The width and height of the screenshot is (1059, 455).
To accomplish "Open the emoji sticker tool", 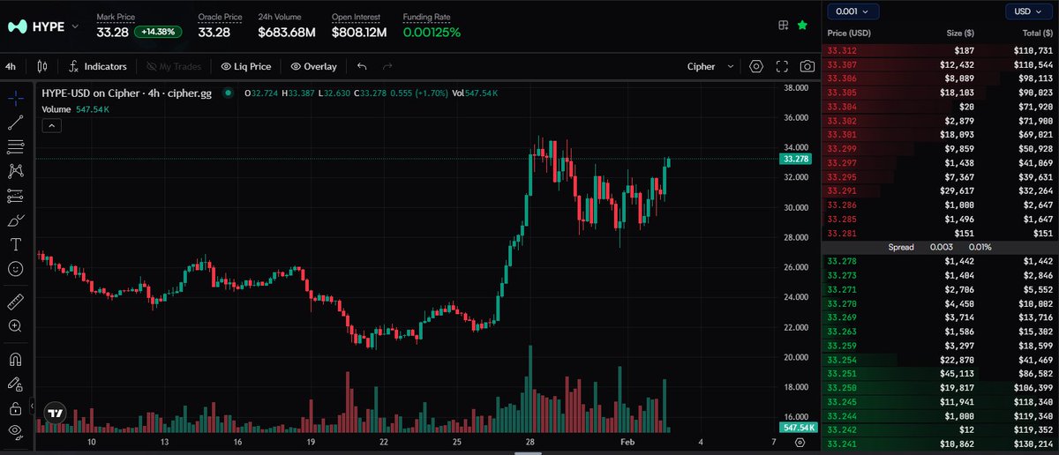I will click(16, 268).
